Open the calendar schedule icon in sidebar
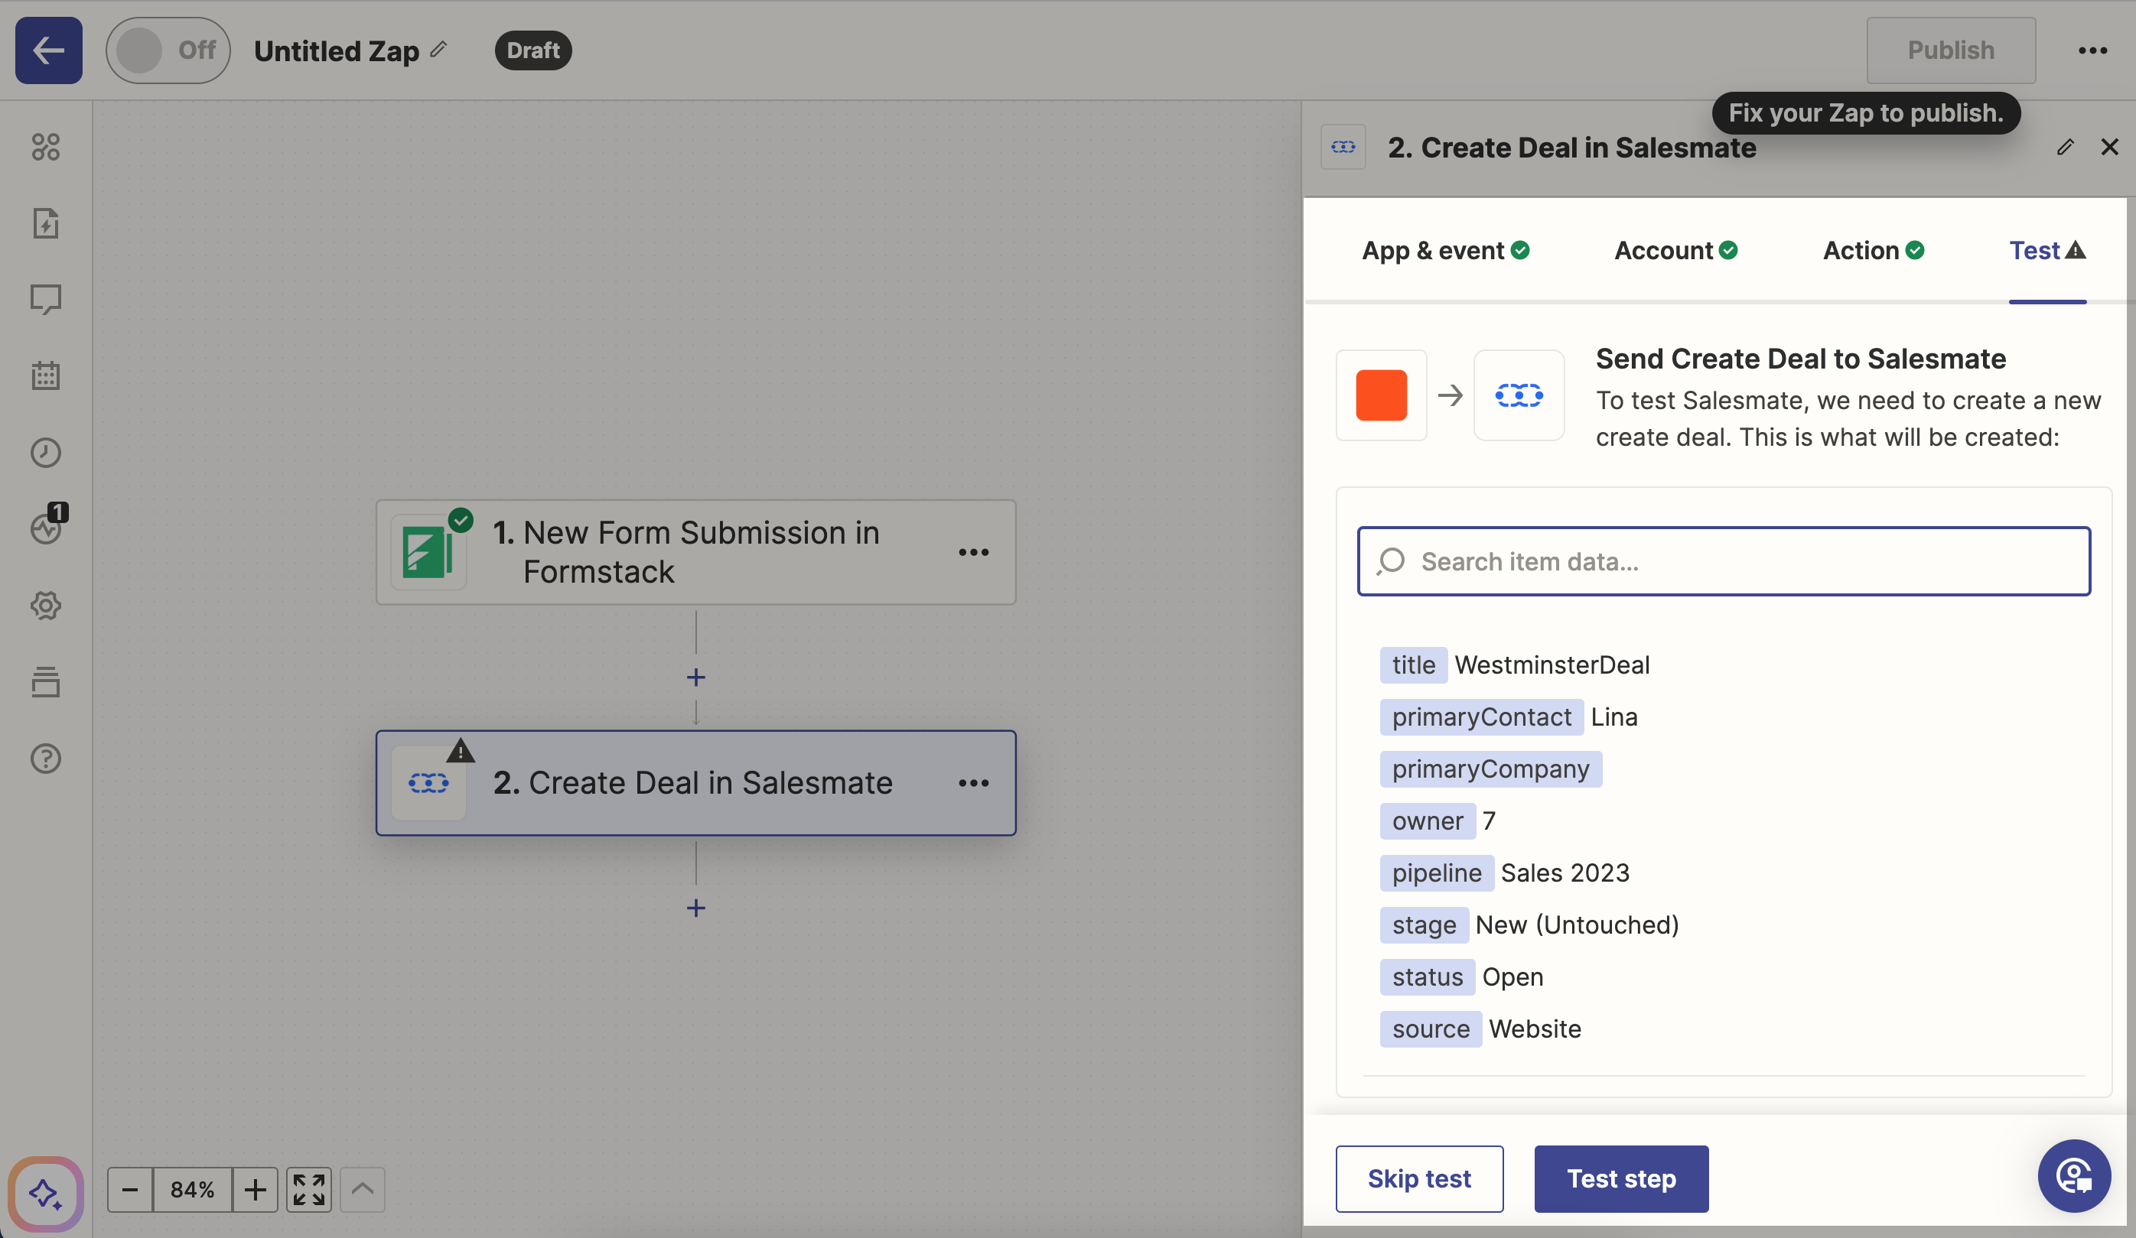 click(x=45, y=375)
